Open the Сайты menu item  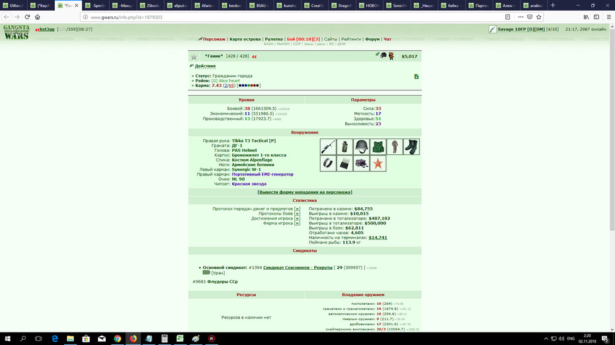tap(331, 39)
